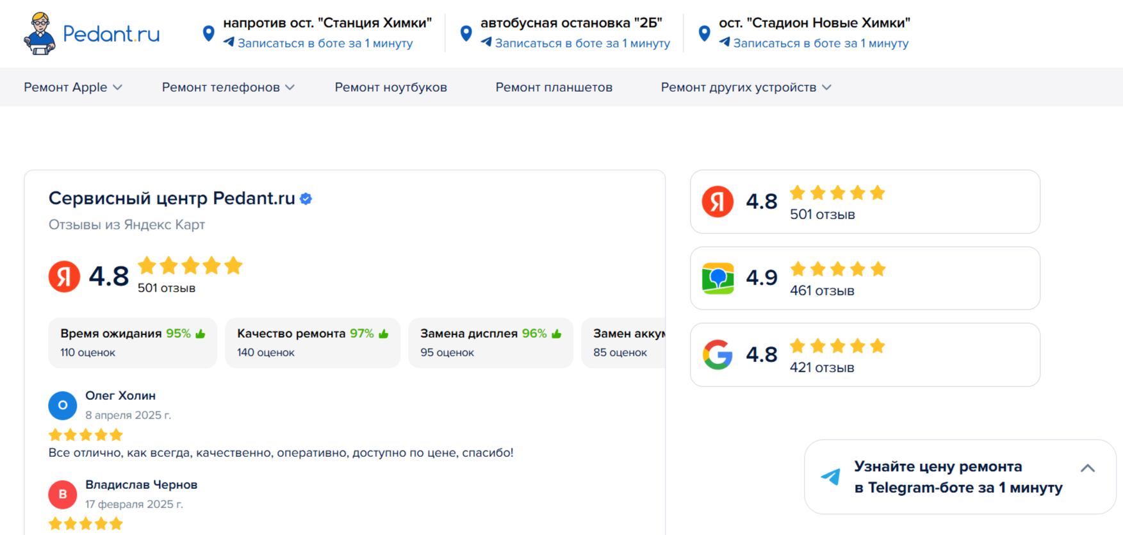The image size is (1123, 535).
Task: Click the blue verified badge next to Pedant.ru
Action: [x=306, y=199]
